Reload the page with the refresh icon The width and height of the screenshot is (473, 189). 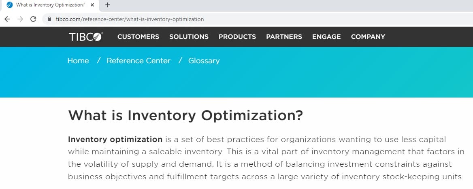(x=33, y=19)
